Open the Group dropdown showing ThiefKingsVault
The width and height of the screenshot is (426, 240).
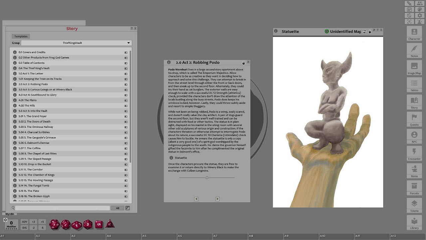pos(128,43)
